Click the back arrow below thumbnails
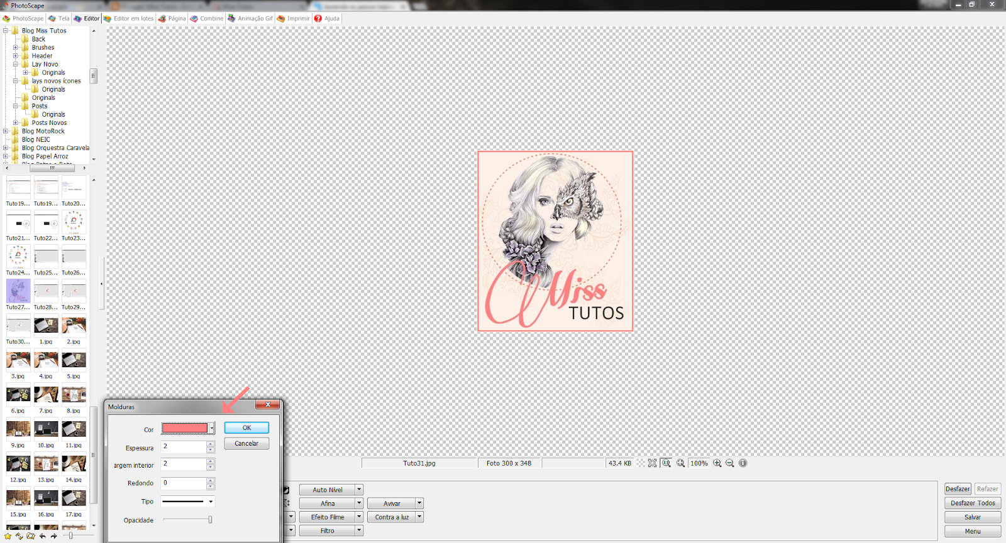 pyautogui.click(x=42, y=536)
